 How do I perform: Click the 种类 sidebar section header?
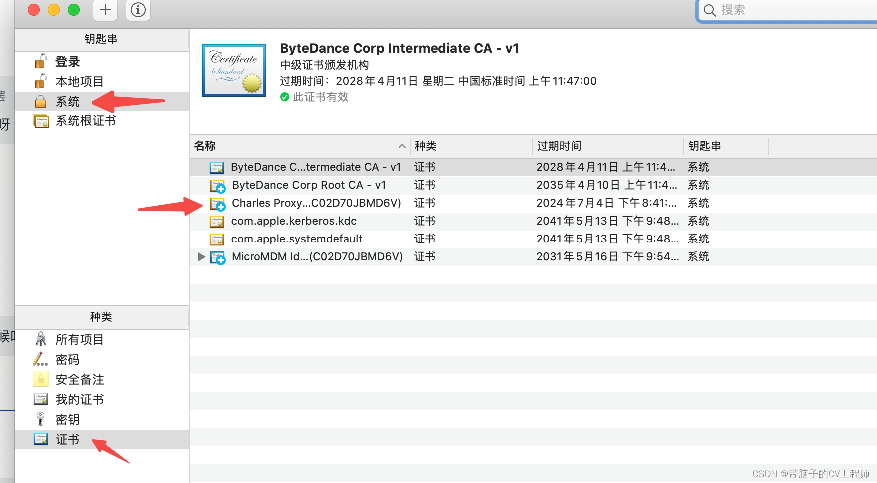pos(101,317)
